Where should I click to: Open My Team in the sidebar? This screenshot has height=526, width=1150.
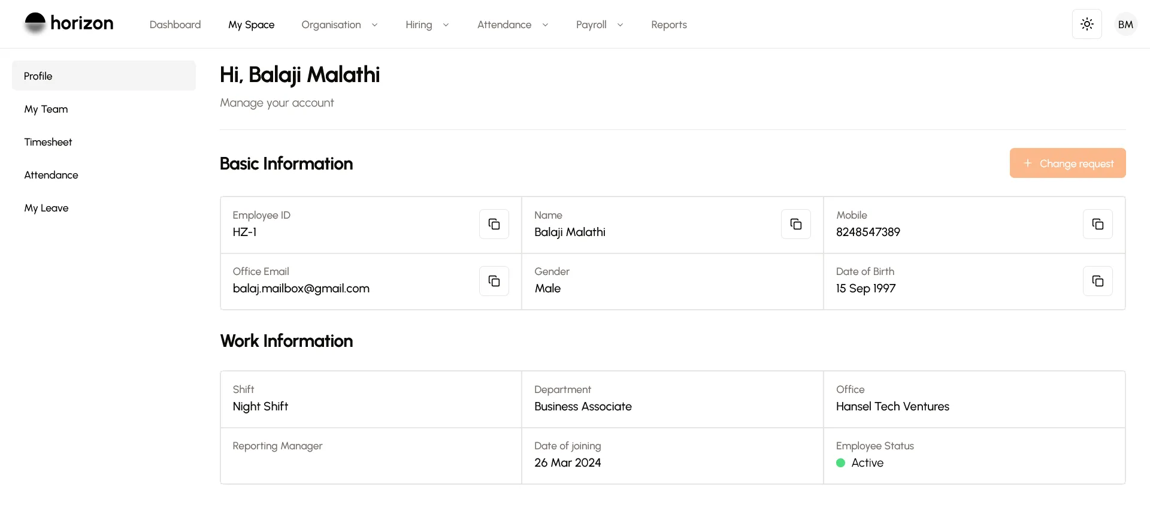pos(104,109)
